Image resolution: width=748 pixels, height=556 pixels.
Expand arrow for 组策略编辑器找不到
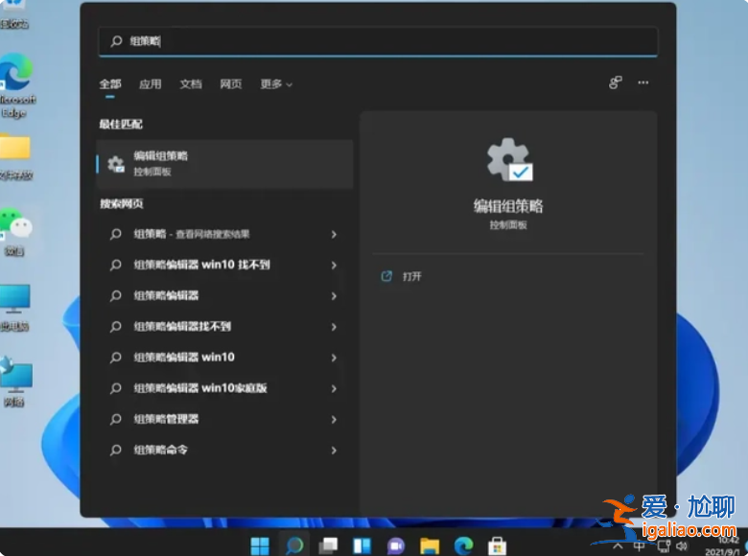point(334,327)
